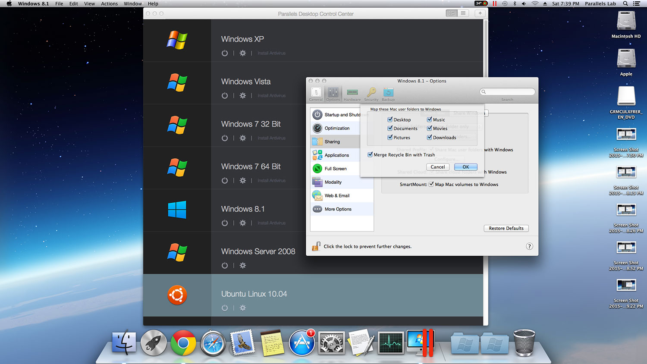The height and width of the screenshot is (364, 647).
Task: Open settings gear for Ubuntu Linux 10.04
Action: (x=243, y=308)
